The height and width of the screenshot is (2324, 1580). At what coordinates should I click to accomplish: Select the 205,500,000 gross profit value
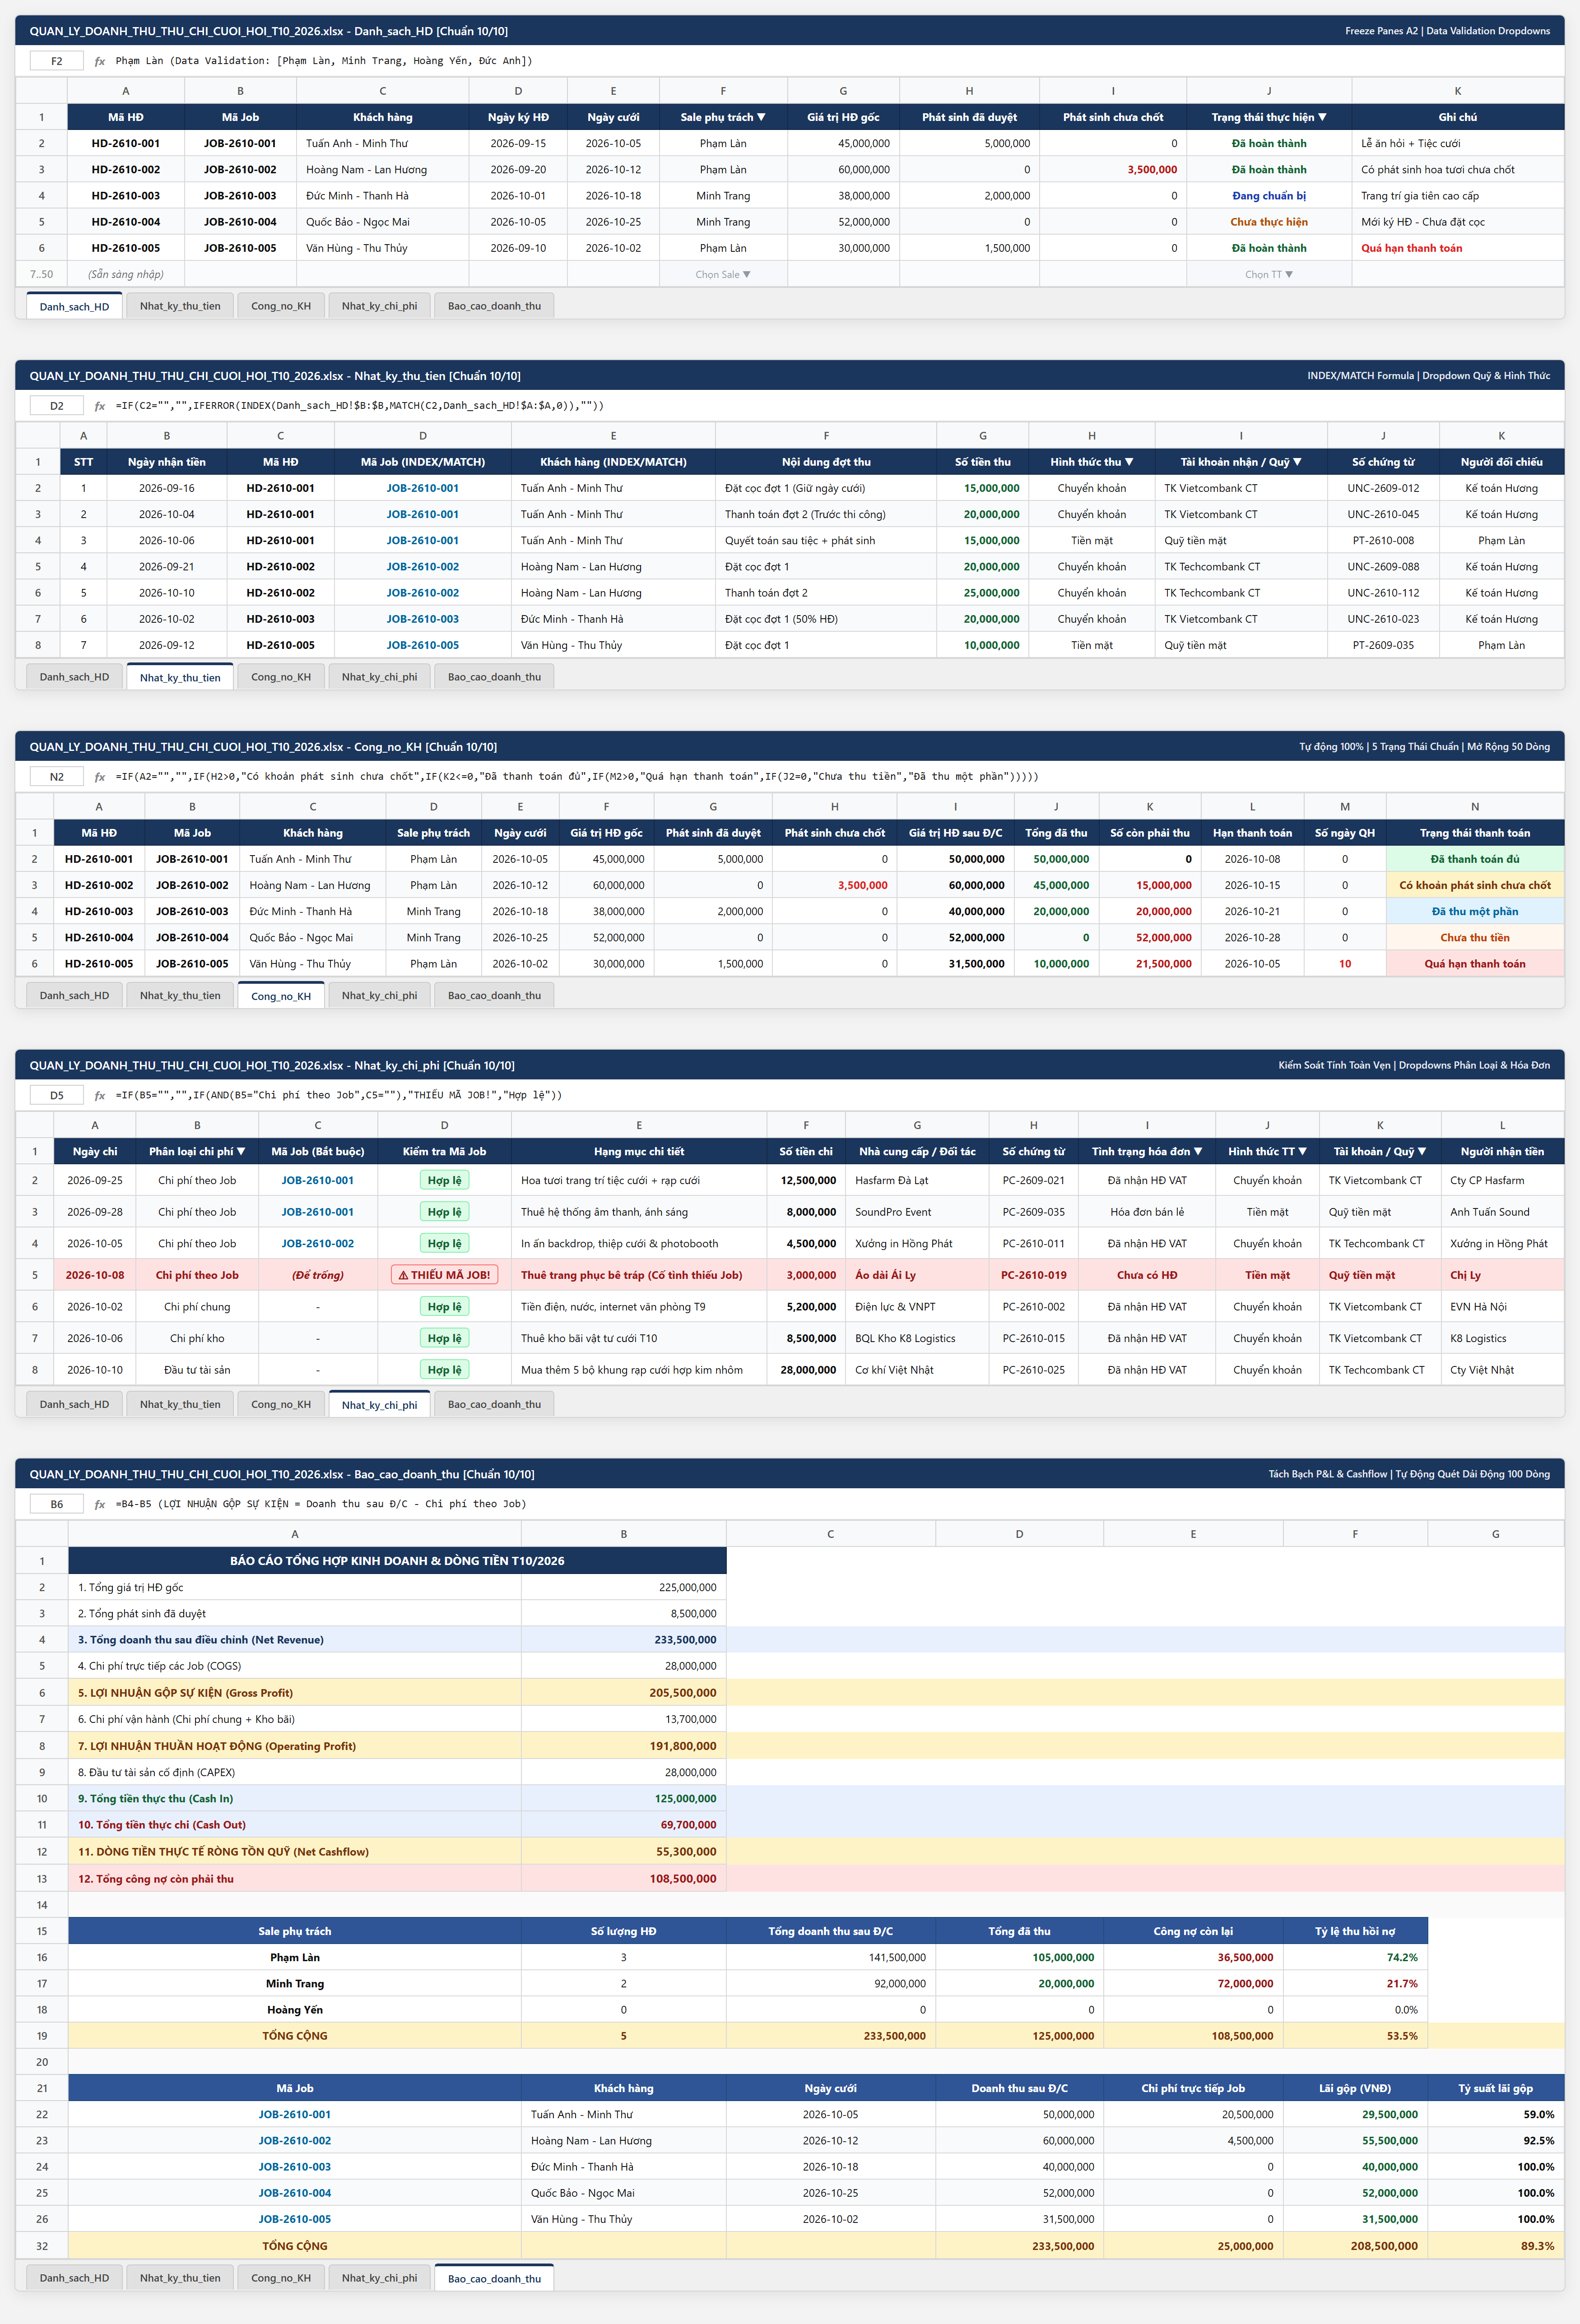point(623,1693)
